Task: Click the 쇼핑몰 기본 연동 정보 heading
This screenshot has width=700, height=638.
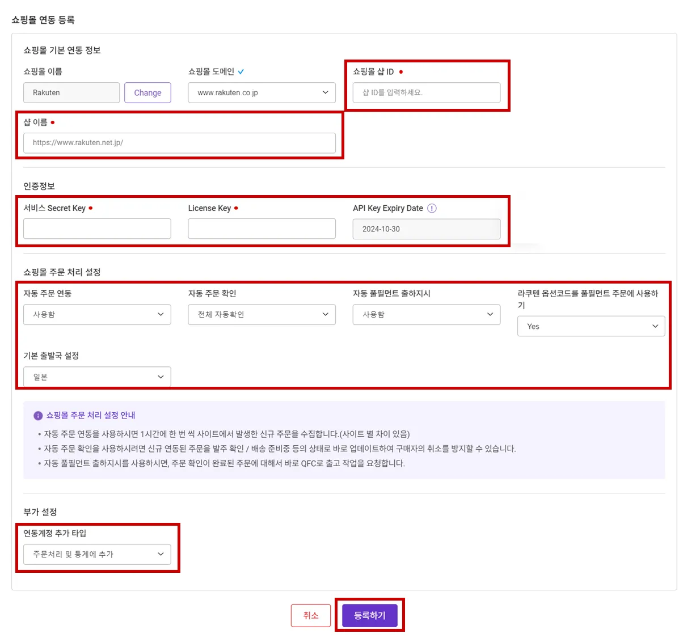Action: coord(62,50)
